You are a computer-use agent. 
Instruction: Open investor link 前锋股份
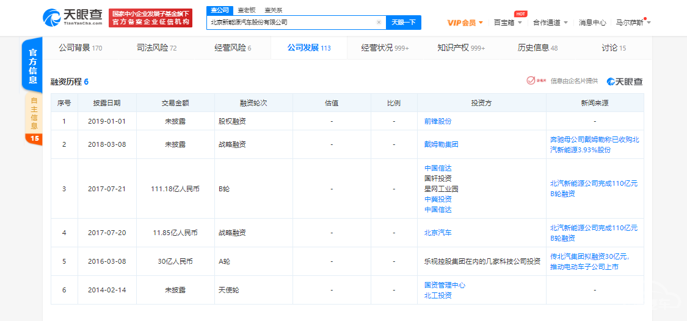tap(438, 121)
